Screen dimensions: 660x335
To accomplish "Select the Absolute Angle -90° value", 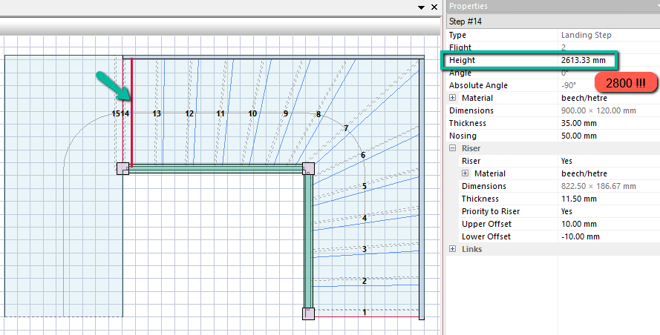I will [x=569, y=85].
